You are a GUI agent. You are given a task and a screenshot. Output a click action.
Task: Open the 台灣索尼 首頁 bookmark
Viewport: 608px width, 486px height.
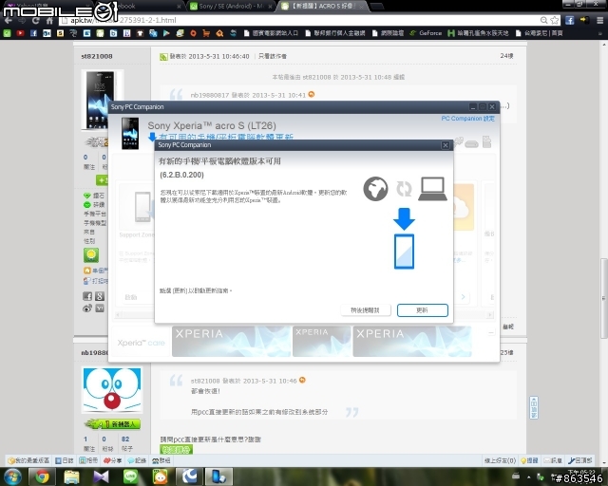tap(539, 33)
